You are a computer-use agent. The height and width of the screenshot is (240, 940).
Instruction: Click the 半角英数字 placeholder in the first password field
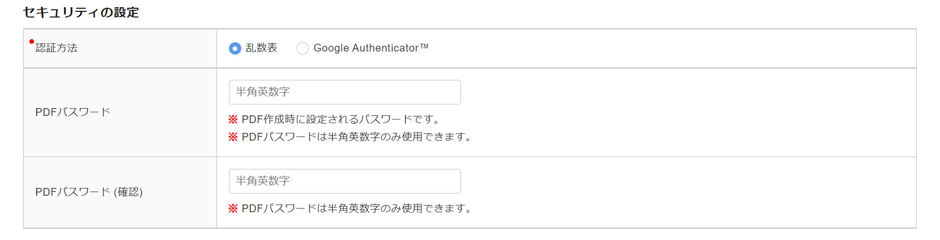tap(263, 92)
